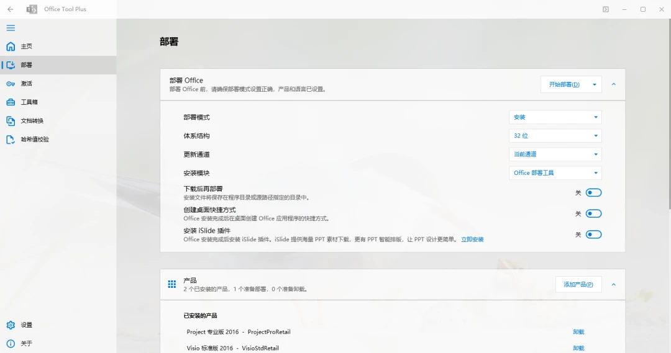The width and height of the screenshot is (671, 353).
Task: Open the 安装模块 dropdown showing Office 部署工具
Action: click(x=555, y=173)
